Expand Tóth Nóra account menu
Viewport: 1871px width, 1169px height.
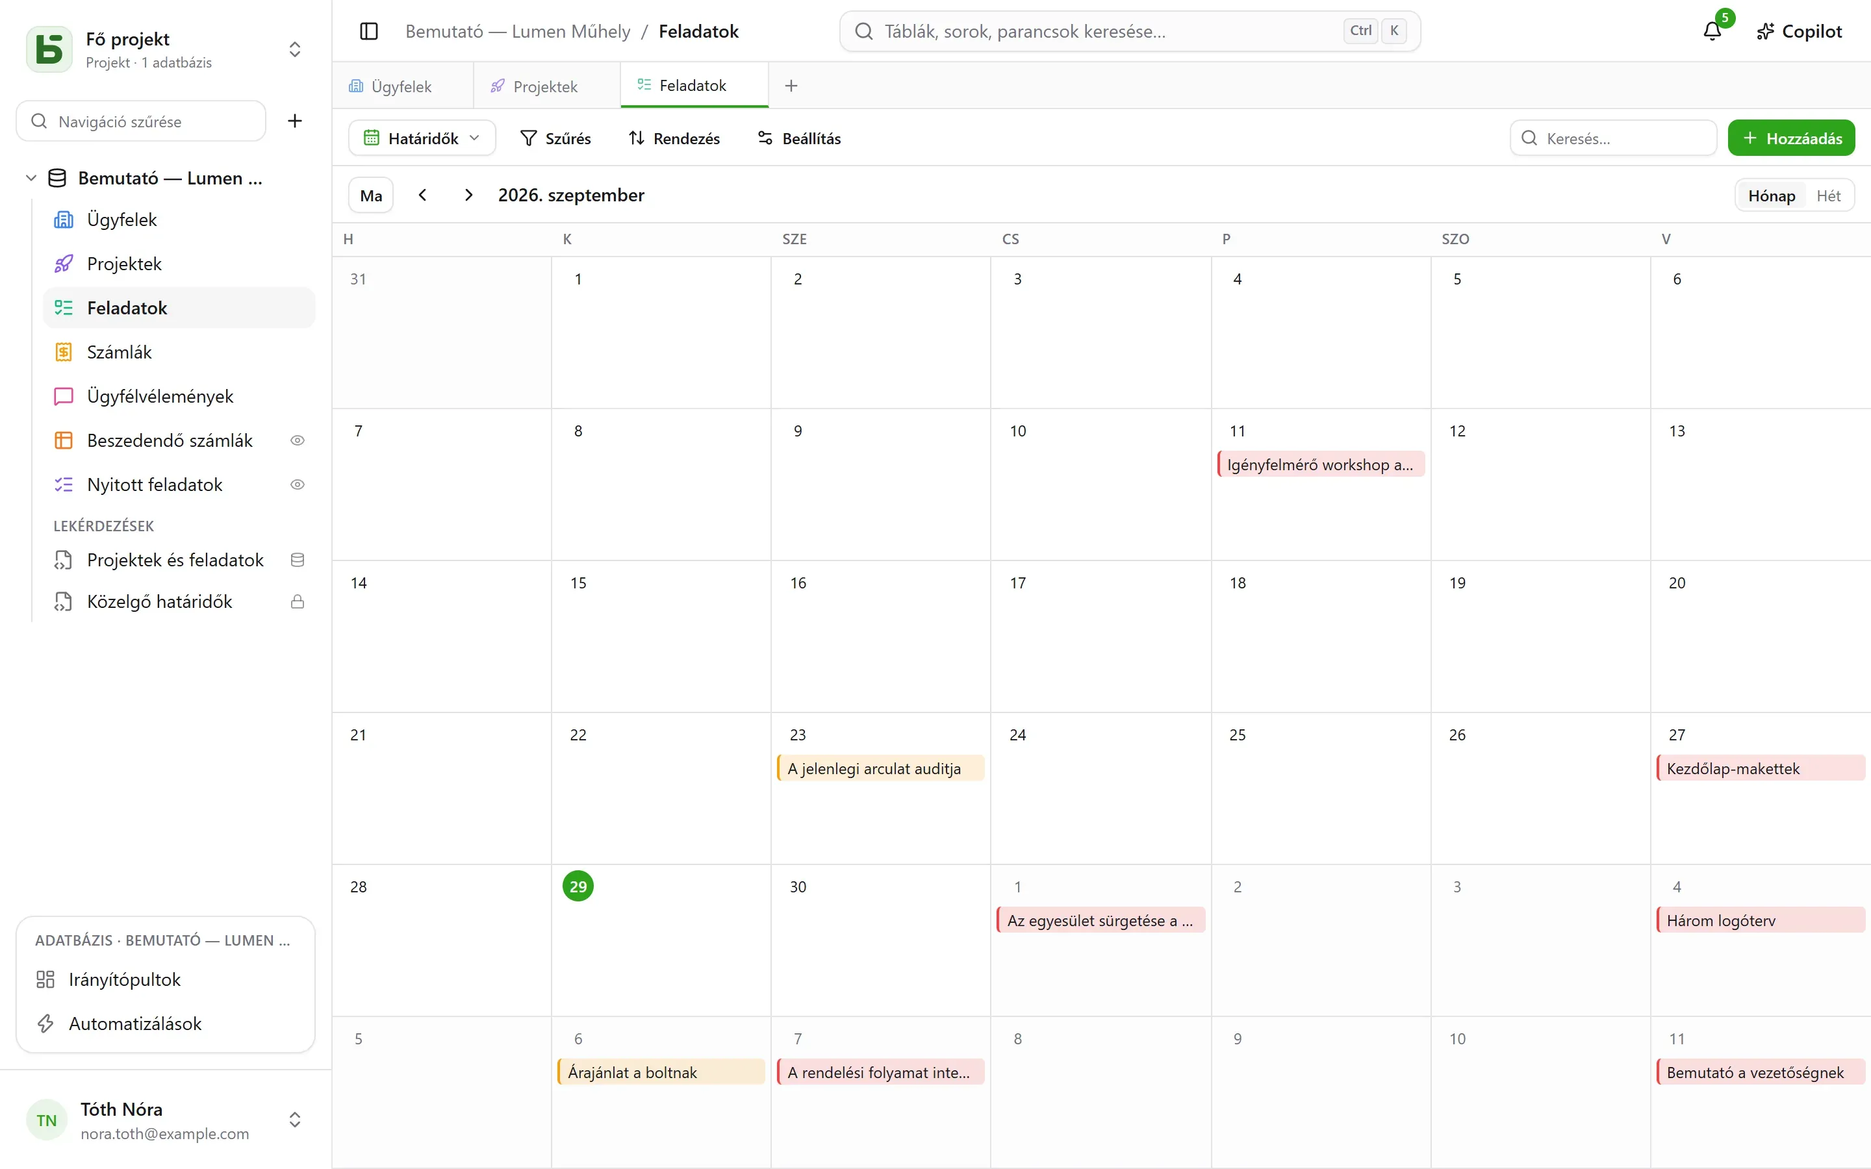[x=294, y=1120]
